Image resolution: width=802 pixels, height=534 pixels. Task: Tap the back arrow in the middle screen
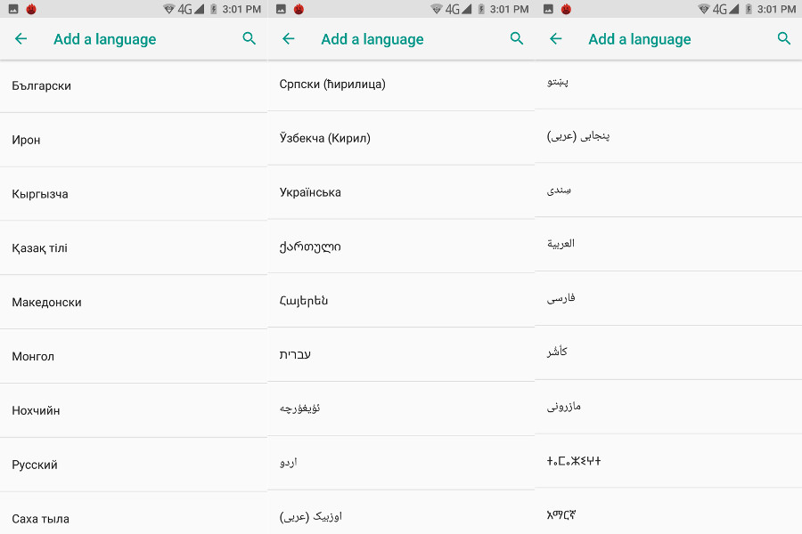point(289,38)
